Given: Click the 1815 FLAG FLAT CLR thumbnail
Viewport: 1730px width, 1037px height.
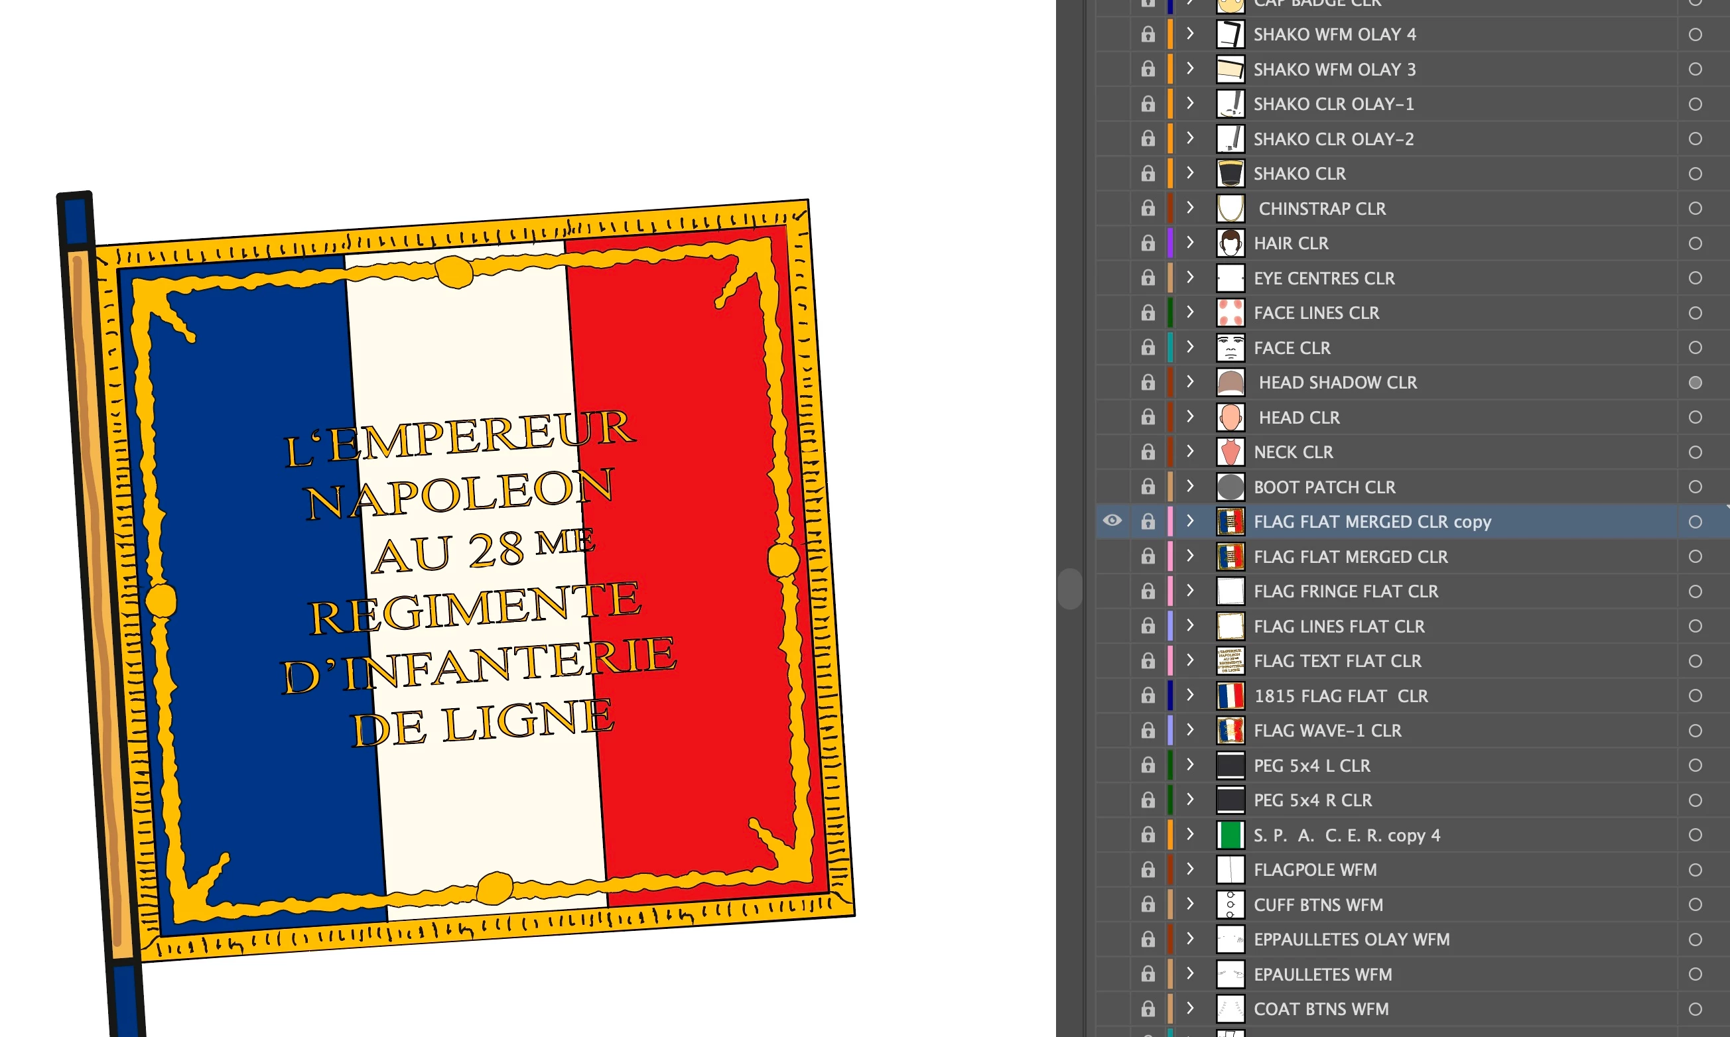Looking at the screenshot, I should (x=1231, y=696).
